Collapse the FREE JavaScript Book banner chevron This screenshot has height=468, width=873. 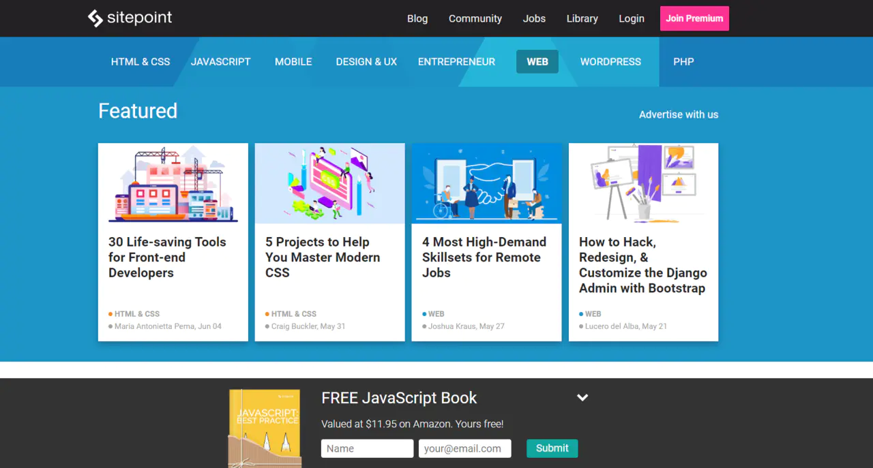click(582, 397)
